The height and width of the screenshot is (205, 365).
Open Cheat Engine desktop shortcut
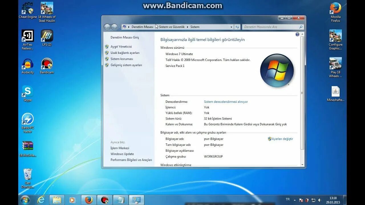[x=28, y=11]
